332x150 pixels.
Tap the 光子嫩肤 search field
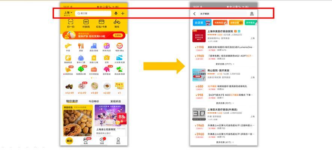coord(222,14)
